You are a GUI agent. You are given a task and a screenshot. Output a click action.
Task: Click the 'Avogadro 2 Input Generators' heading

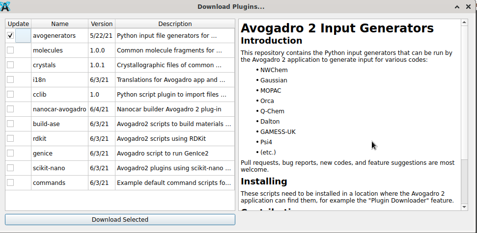coord(337,28)
